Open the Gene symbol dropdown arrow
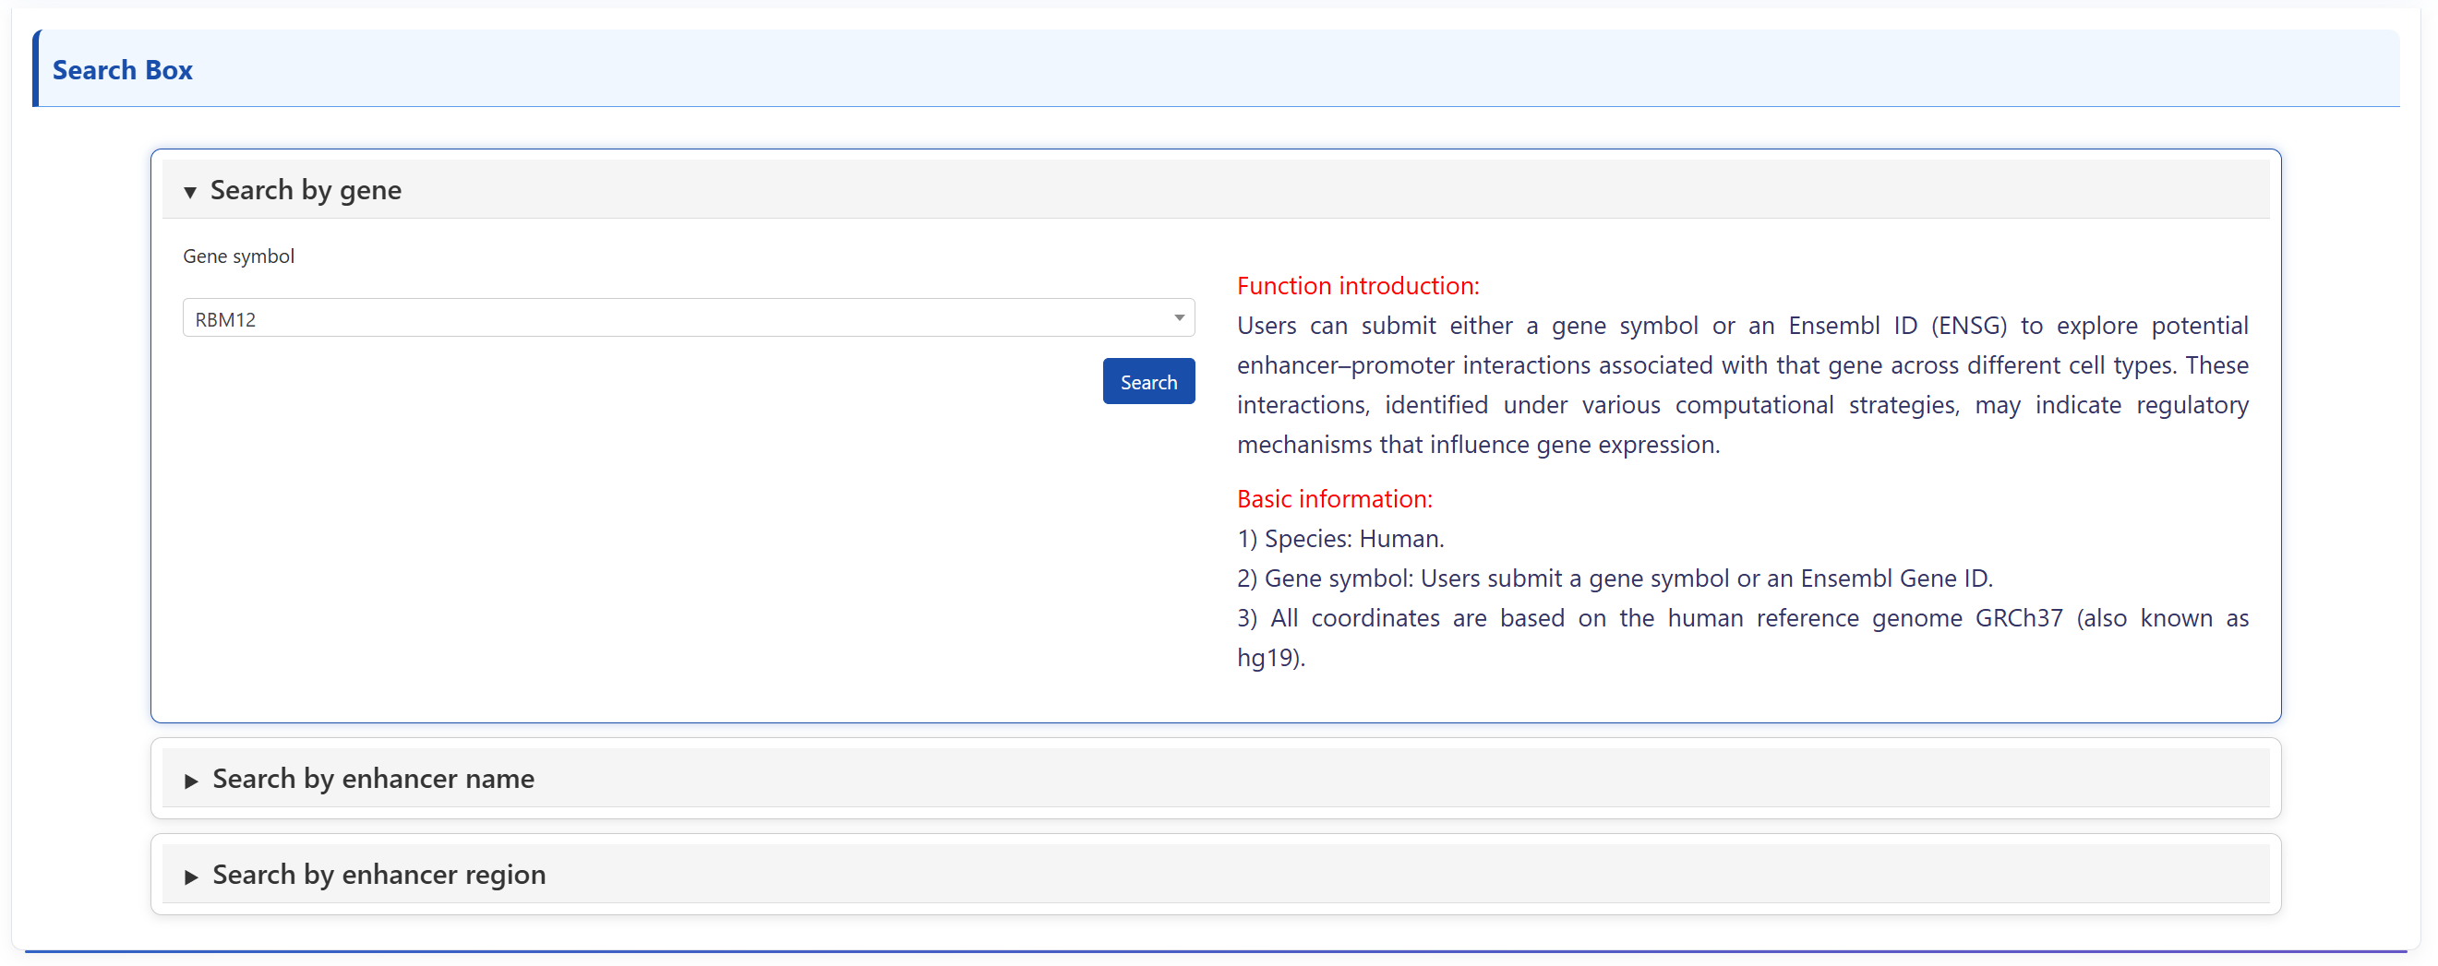Screen dimensions: 2438x966 1178,318
